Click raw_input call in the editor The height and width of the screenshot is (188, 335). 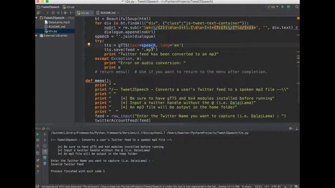[121, 116]
